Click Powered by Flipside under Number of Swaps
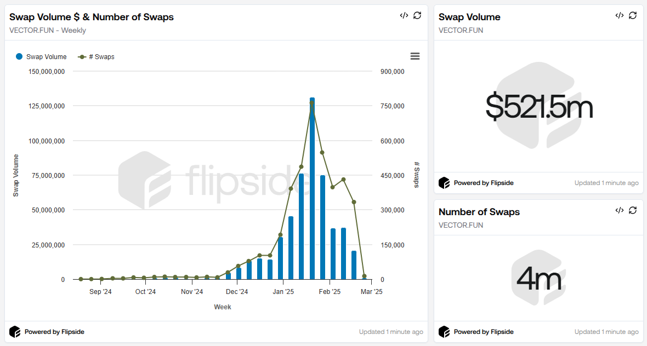The image size is (647, 346). [x=483, y=331]
